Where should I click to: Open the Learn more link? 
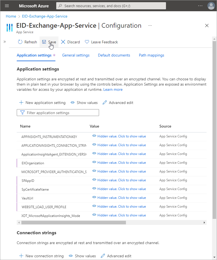tap(113, 89)
